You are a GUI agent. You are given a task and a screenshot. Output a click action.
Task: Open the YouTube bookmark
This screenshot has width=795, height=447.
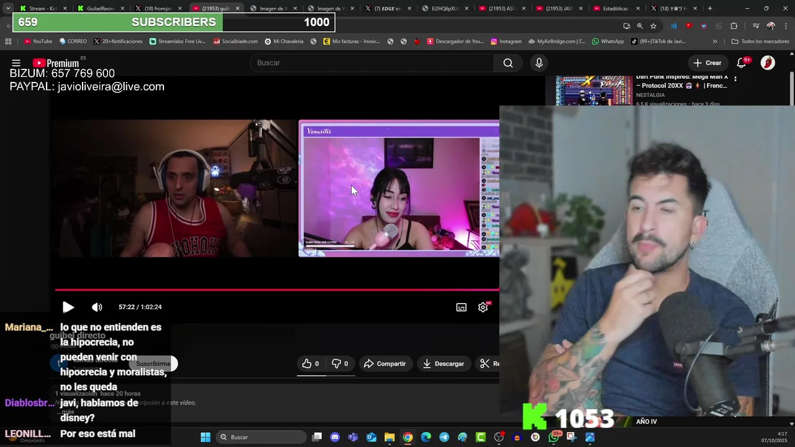pos(38,42)
